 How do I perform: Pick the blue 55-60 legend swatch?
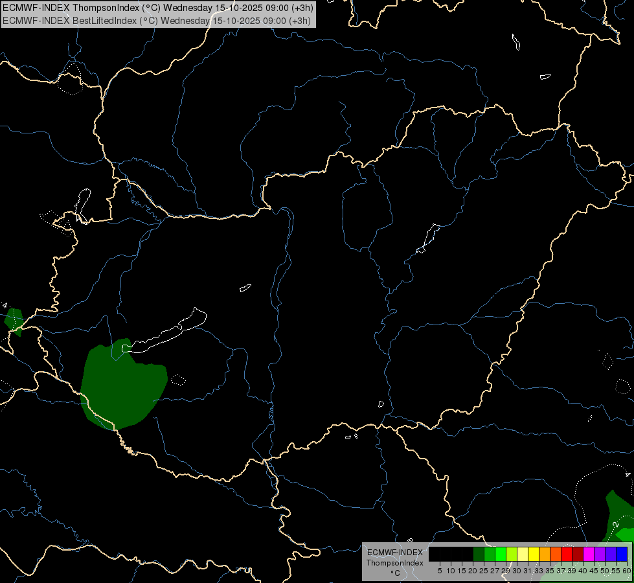[622, 554]
